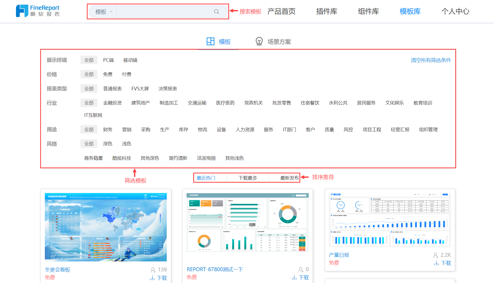Filter display terminal by PC端
The image size is (494, 283).
pyautogui.click(x=108, y=60)
